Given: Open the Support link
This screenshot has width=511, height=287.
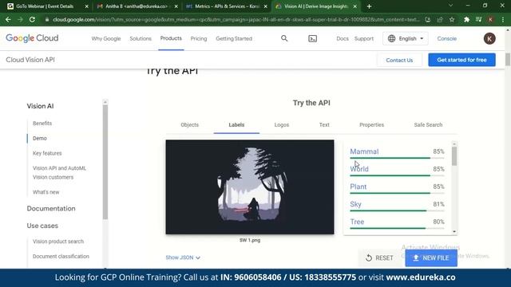Looking at the screenshot, I should 364,38.
